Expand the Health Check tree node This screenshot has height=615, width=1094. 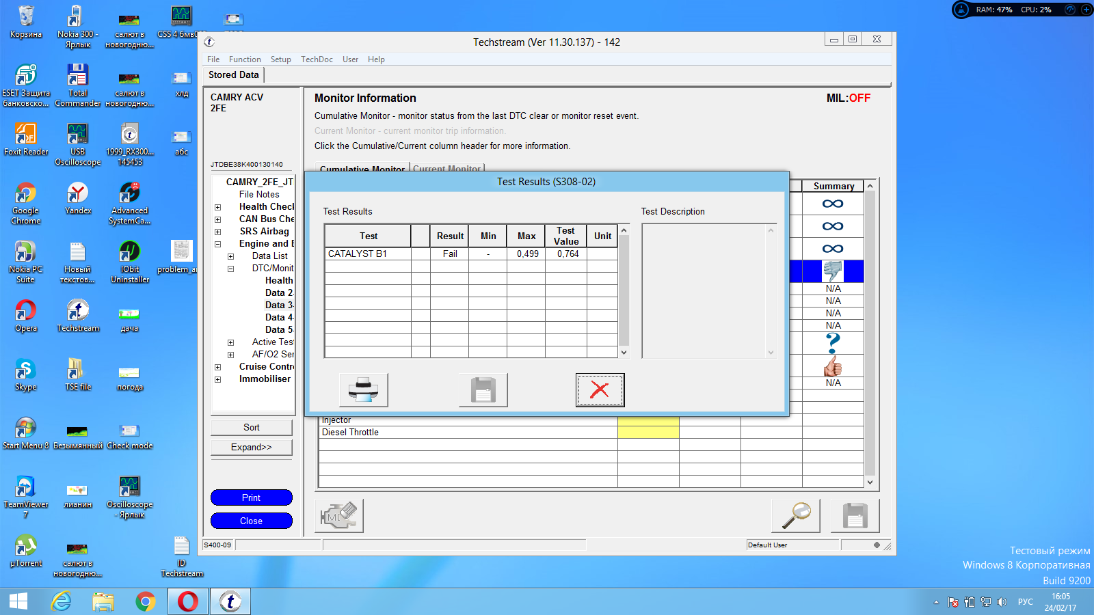coord(218,207)
